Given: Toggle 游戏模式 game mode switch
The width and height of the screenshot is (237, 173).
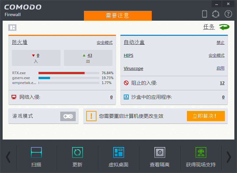Looking at the screenshot, I should [x=68, y=116].
